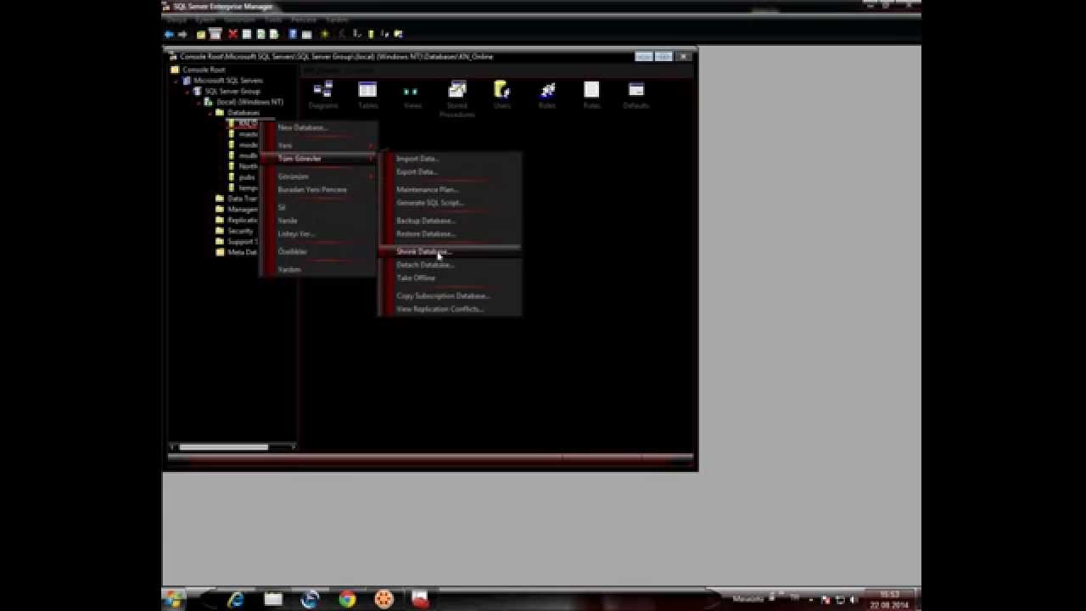This screenshot has height=611, width=1086.
Task: Collapse the SQL Server Group tree node
Action: pyautogui.click(x=188, y=91)
